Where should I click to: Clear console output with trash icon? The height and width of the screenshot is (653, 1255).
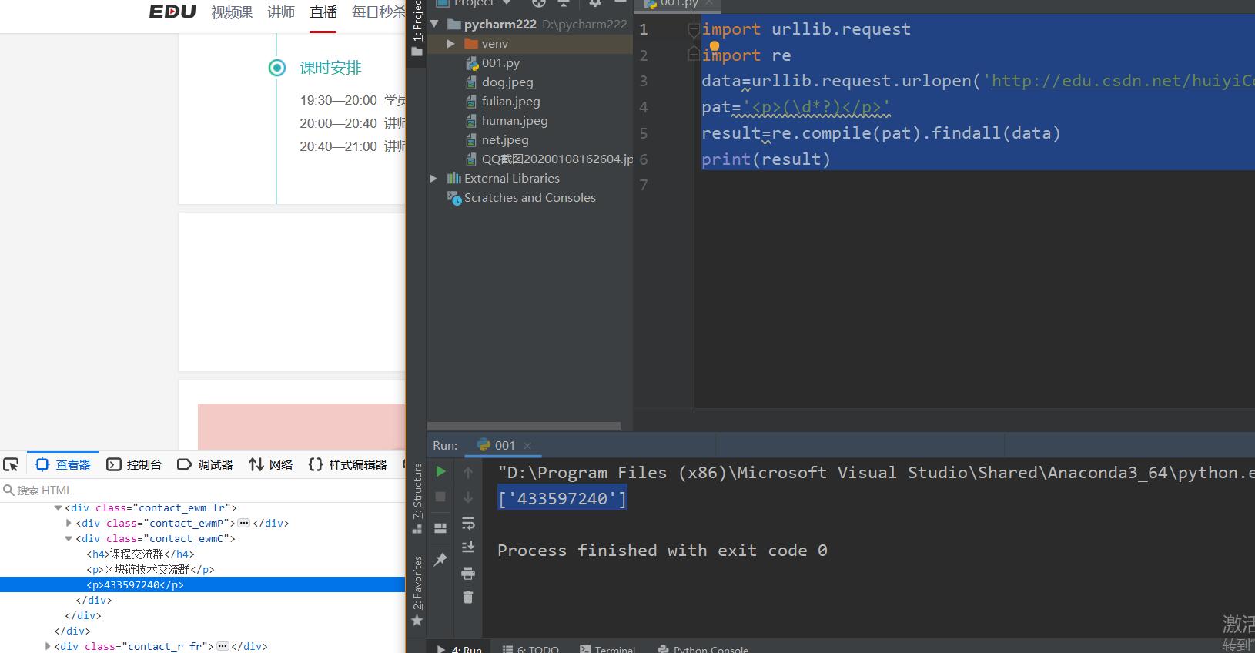[468, 598]
